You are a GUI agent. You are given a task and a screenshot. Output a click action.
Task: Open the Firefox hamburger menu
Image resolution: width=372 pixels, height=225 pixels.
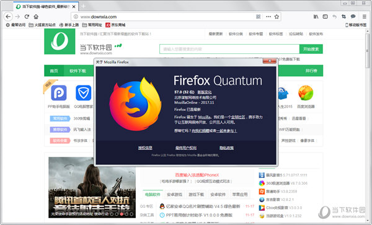(x=364, y=17)
